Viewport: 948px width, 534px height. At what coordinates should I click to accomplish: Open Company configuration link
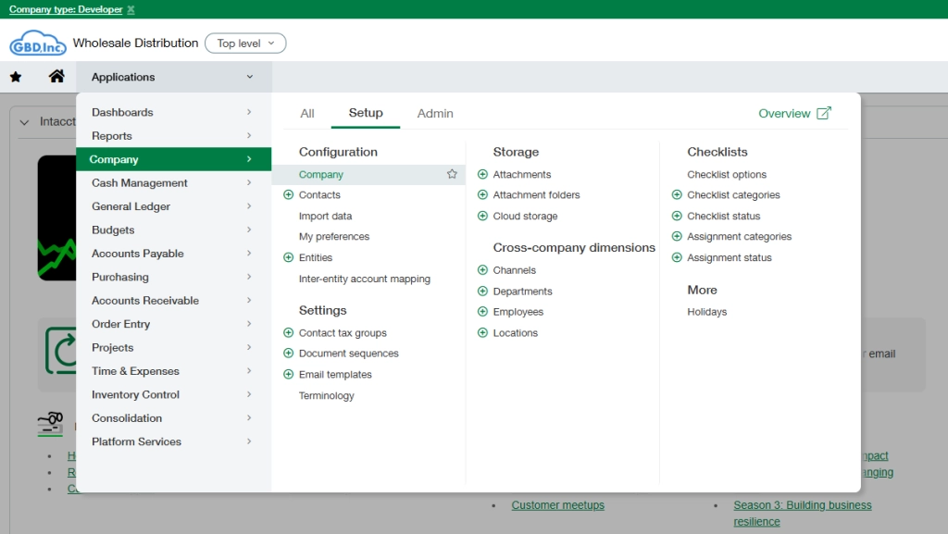(x=320, y=174)
